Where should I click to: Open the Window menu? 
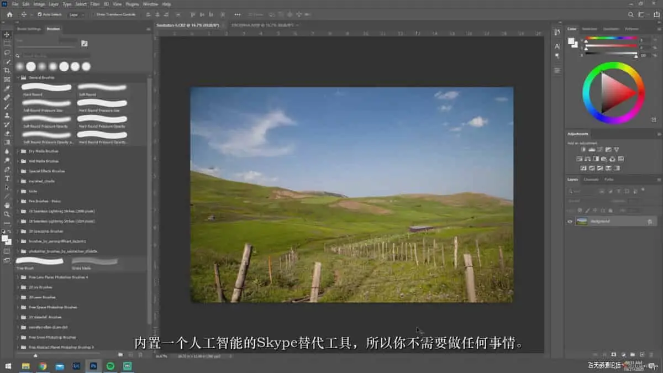tap(150, 4)
